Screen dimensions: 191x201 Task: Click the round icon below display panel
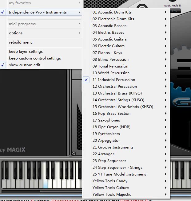74,153
